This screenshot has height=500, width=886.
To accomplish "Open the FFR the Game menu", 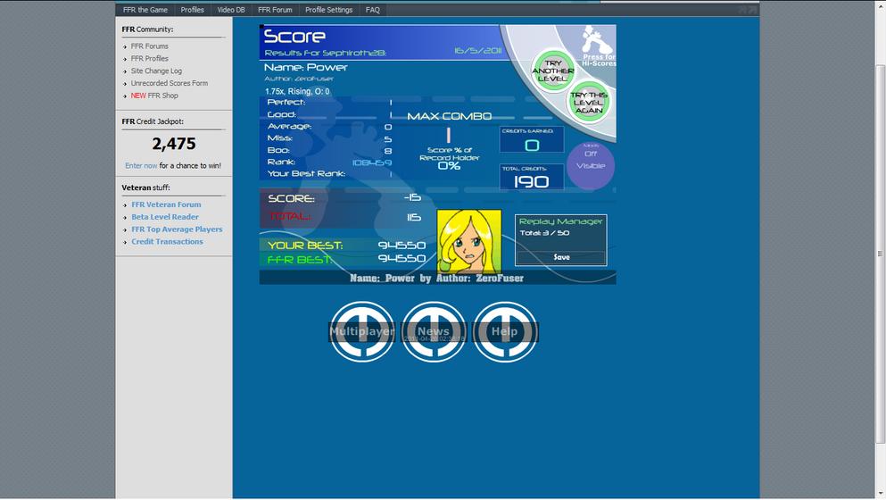I will tap(145, 10).
